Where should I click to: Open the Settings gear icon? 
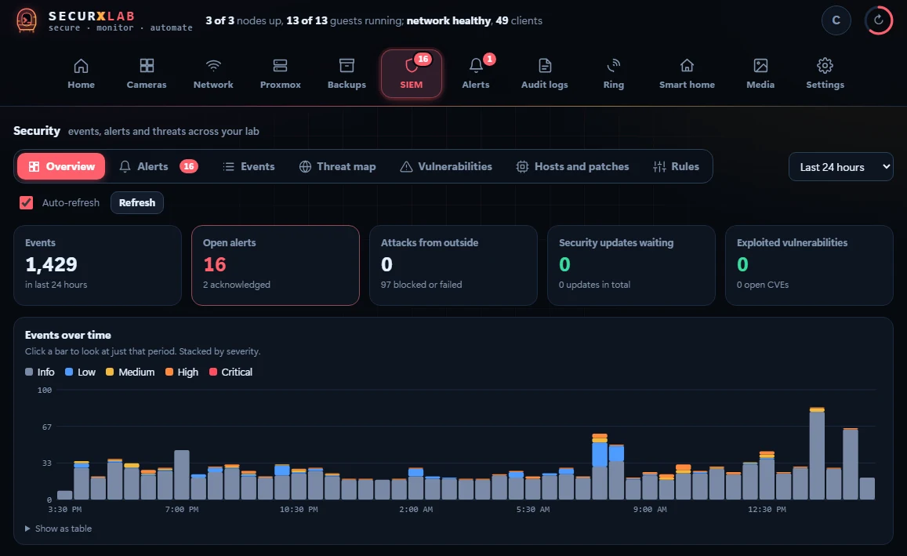[x=825, y=65]
